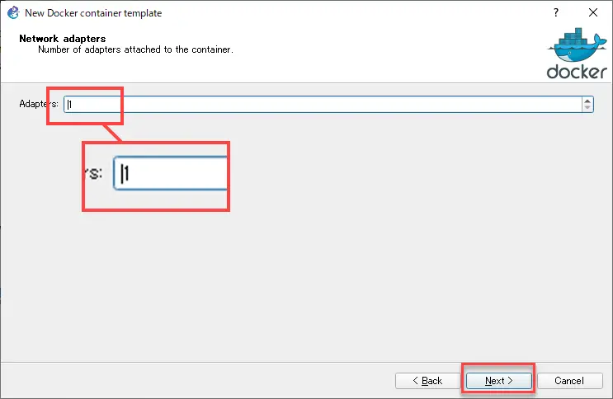Click the docker wordmark under the whale
Viewport: 613px width, 399px height.
point(577,72)
